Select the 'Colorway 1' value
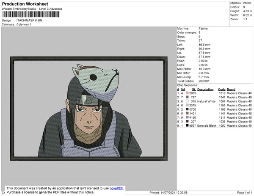The width and height of the screenshot is (254, 196). (24, 24)
